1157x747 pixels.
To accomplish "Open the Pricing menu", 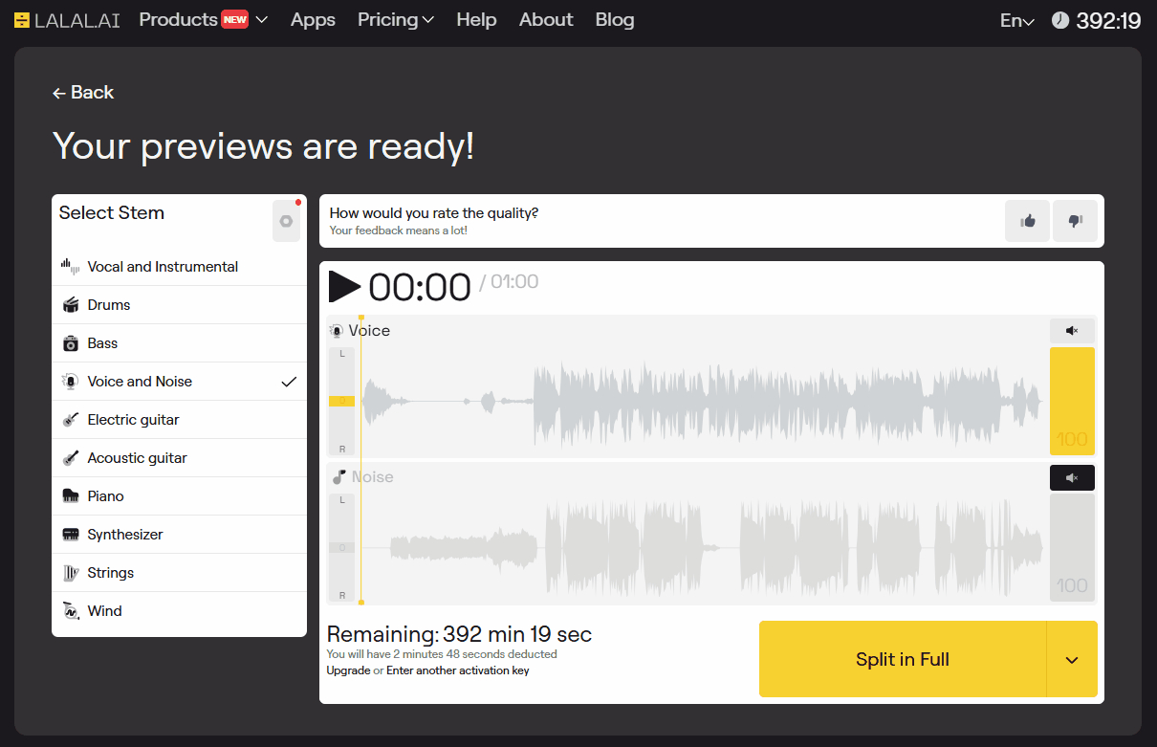I will (396, 19).
